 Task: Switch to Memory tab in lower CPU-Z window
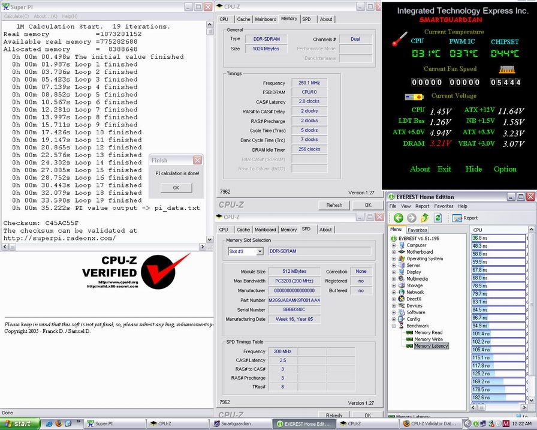(x=289, y=230)
